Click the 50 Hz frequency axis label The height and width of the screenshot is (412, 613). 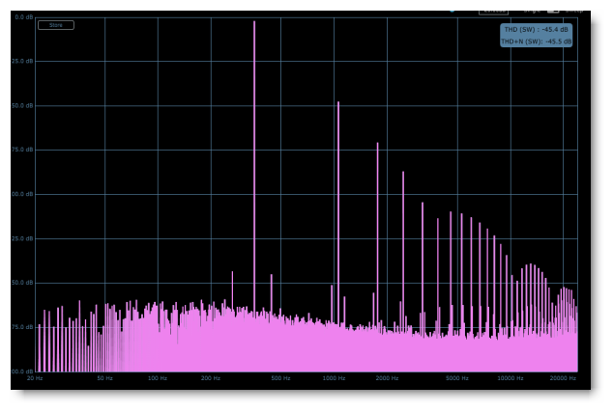point(104,378)
